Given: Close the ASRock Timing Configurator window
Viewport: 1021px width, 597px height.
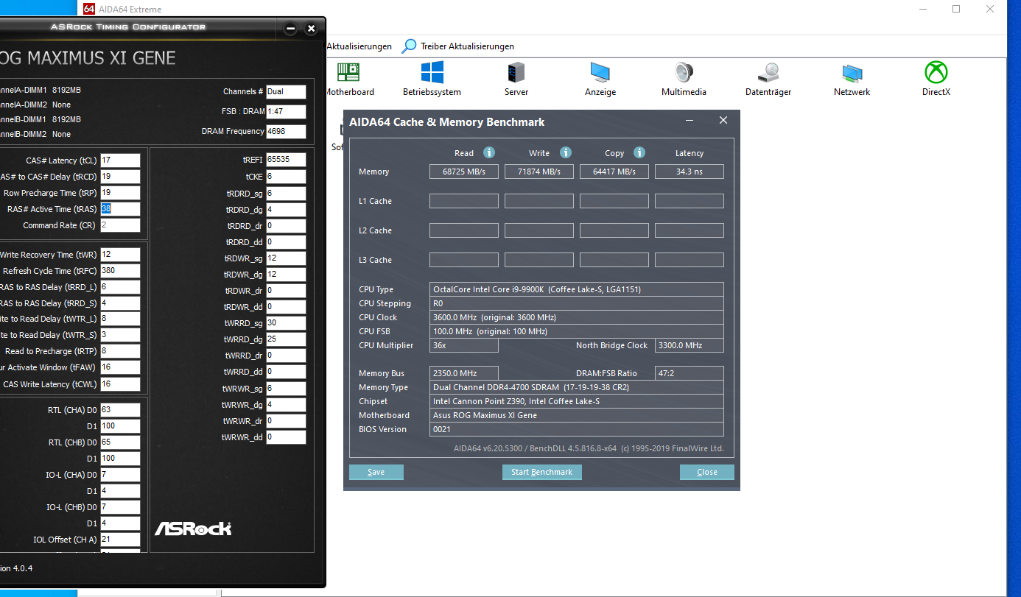Looking at the screenshot, I should 312,29.
